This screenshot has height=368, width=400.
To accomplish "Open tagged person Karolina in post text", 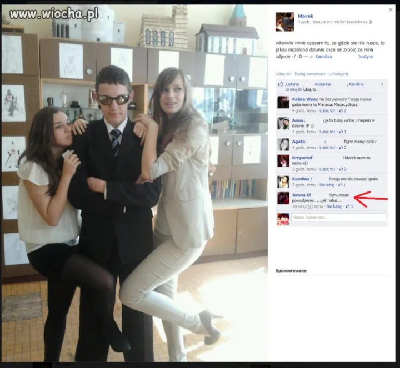I will click(324, 57).
